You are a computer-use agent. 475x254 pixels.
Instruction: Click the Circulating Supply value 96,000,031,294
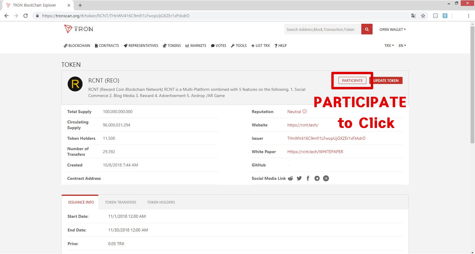(x=116, y=125)
